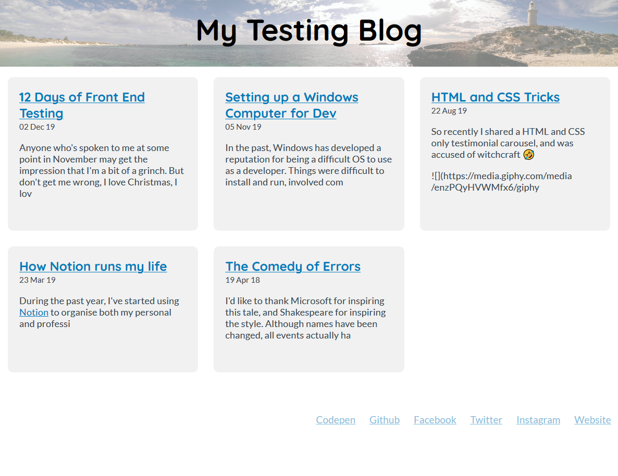Open the HTML and CSS Tricks post
618x476 pixels.
[495, 97]
